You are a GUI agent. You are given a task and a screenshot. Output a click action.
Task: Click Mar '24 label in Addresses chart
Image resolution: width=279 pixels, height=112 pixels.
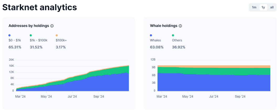pos(20,97)
